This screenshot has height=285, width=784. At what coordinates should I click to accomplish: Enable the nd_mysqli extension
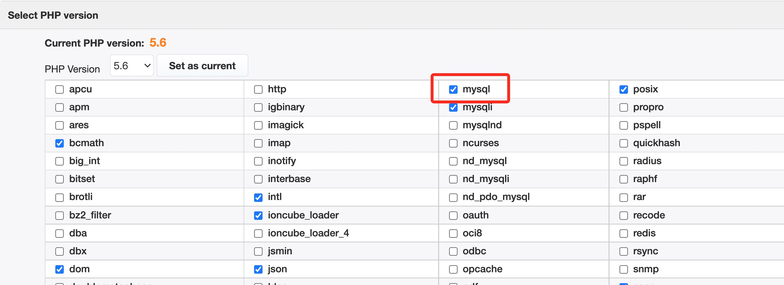coord(453,179)
